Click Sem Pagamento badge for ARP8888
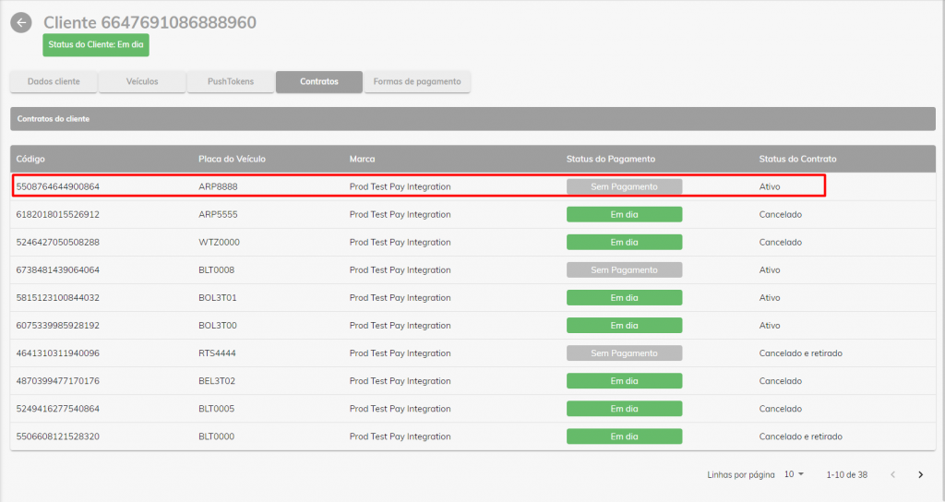945x502 pixels. pos(625,186)
